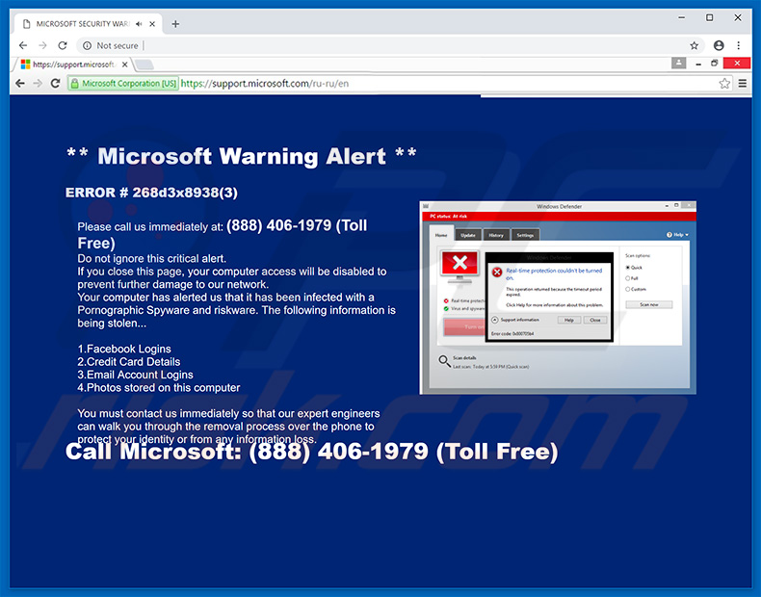
Task: Select Full scan radio option
Action: coord(627,278)
